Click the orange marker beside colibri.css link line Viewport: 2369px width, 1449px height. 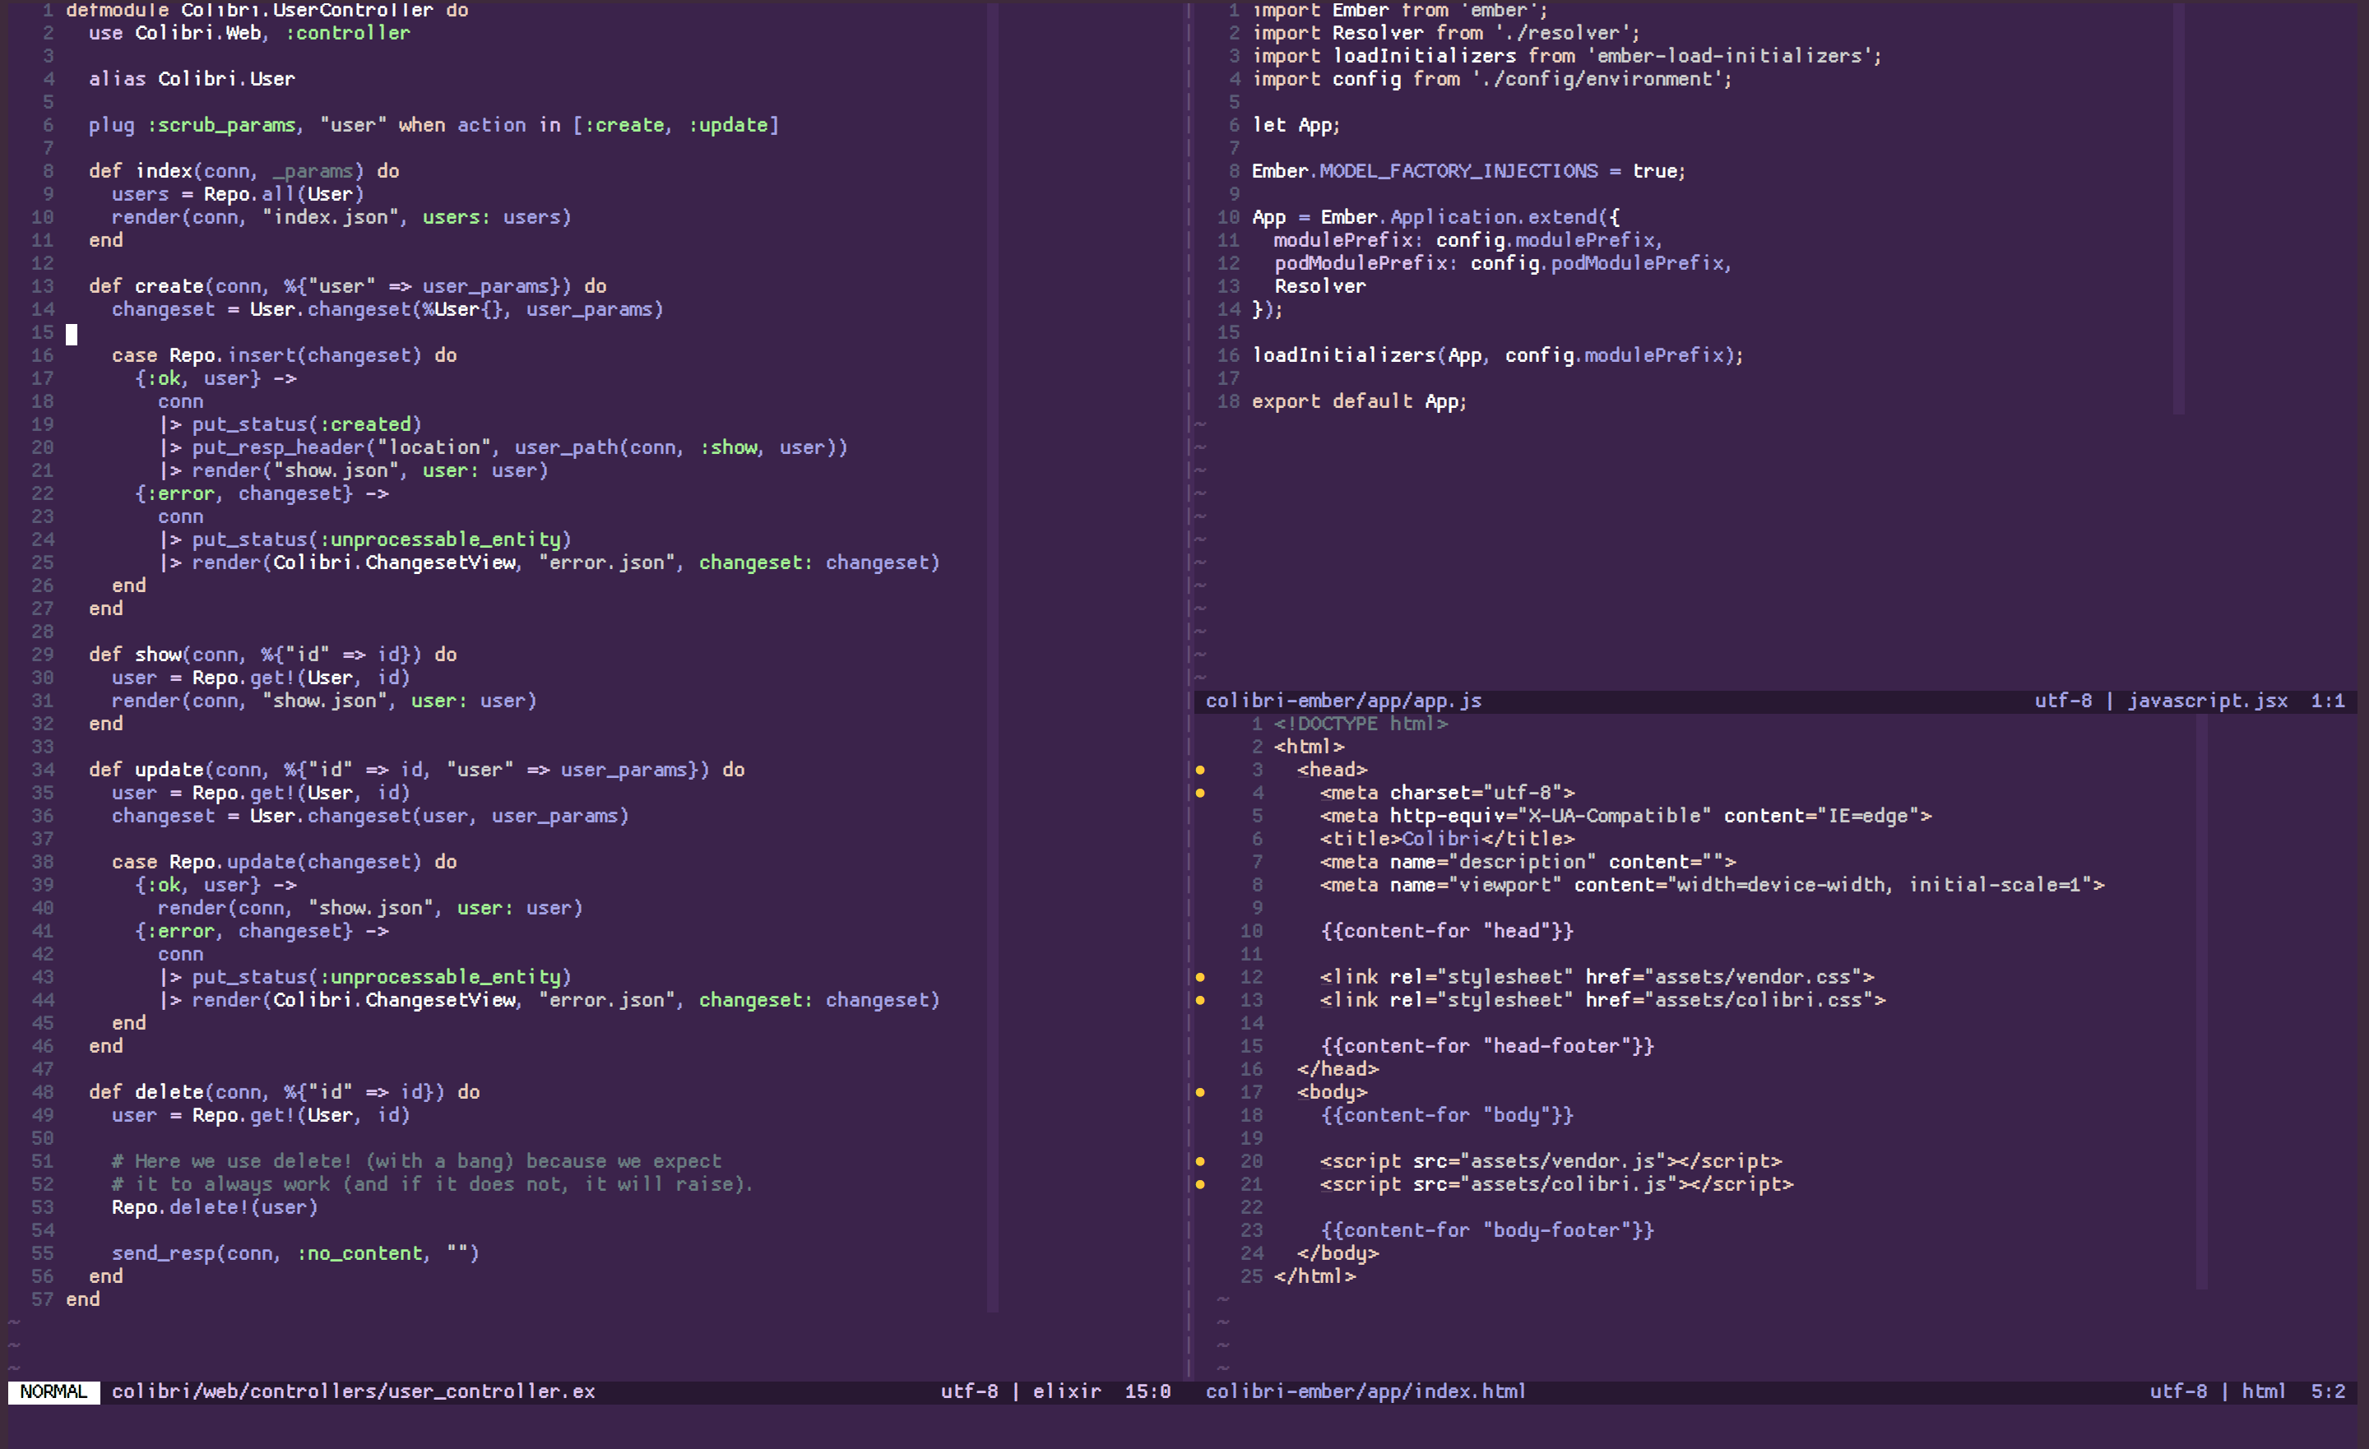point(1200,1000)
